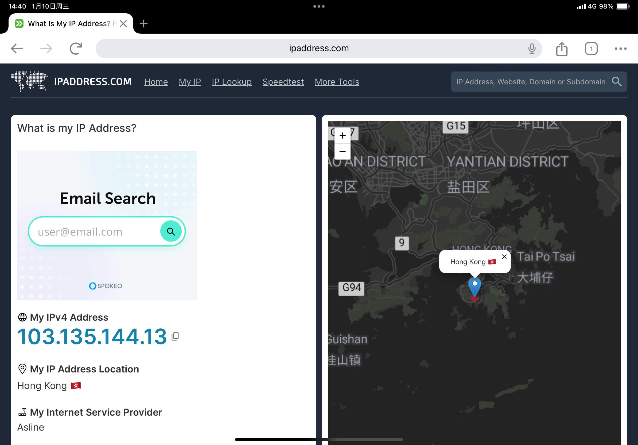Viewport: 638px width, 445px height.
Task: Click the My IP Address Location heading
Action: 84,369
